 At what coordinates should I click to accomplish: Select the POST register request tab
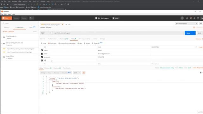pyautogui.click(x=51, y=25)
